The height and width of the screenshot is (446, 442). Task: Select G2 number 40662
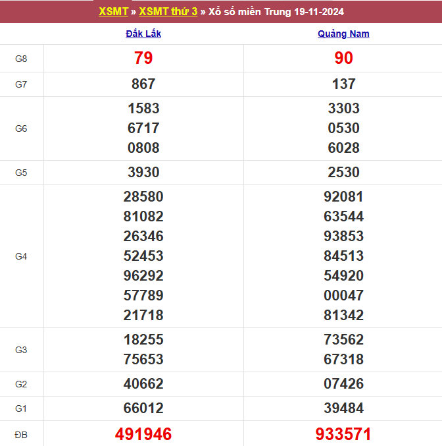point(143,383)
